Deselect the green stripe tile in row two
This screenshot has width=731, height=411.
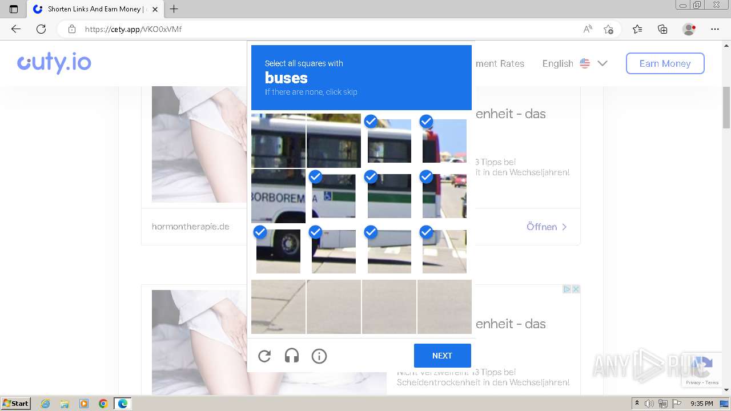389,196
